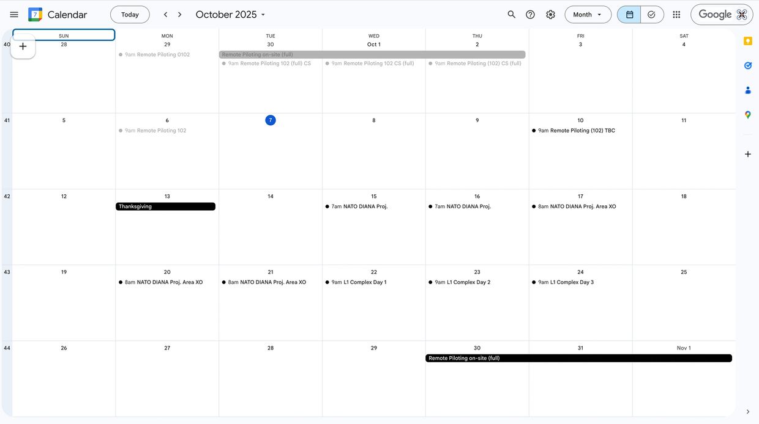Open 9am Remote Piloting 102 (full) CS Sep 30
Screen dimensions: 759x424
pos(270,64)
